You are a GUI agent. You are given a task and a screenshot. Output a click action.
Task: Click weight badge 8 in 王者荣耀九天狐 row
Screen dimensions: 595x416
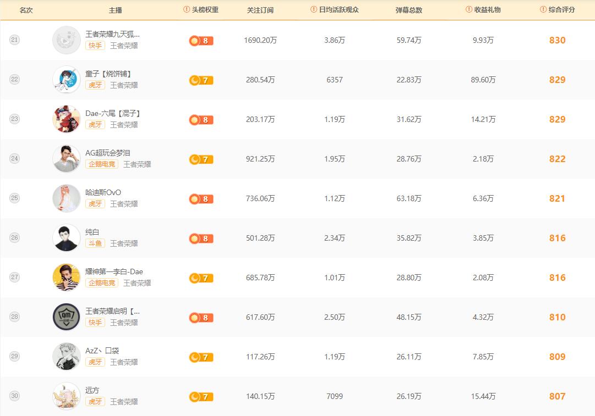[x=201, y=41]
